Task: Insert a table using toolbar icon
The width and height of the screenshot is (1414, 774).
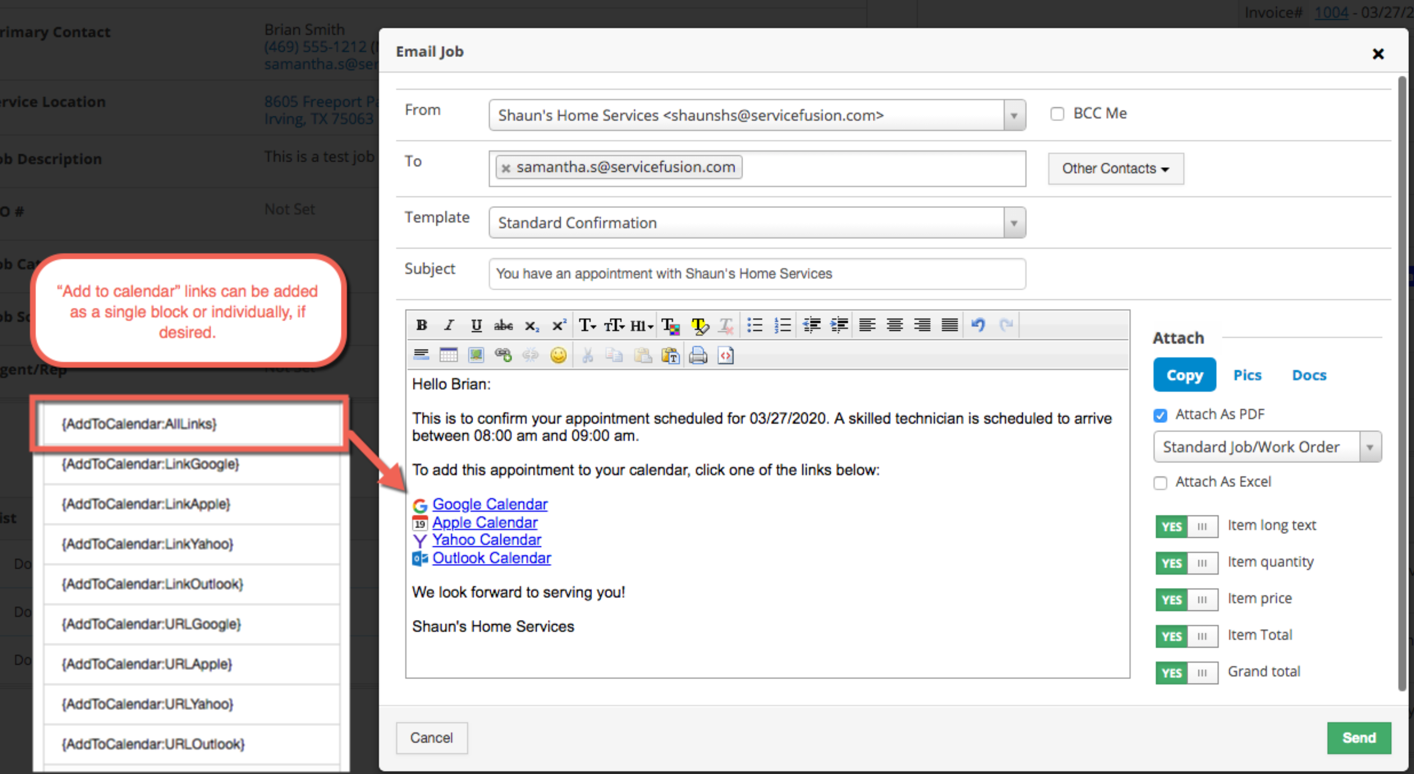Action: (x=449, y=355)
